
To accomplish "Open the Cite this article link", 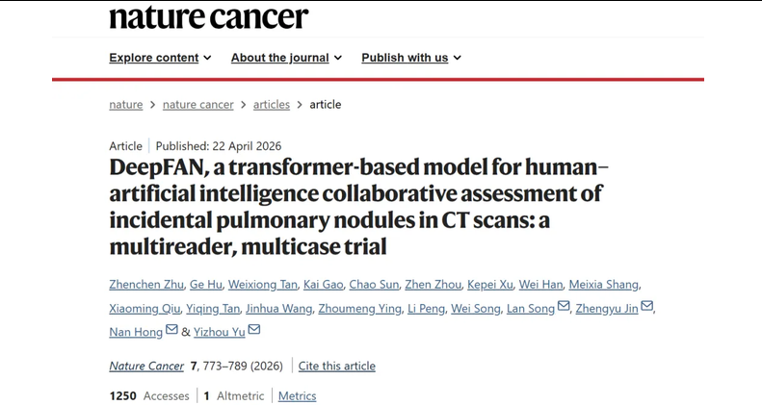I will (337, 366).
